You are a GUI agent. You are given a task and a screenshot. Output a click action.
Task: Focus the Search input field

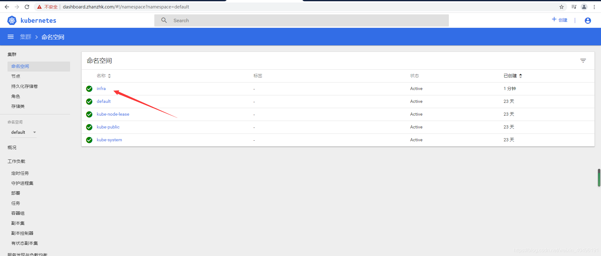301,20
